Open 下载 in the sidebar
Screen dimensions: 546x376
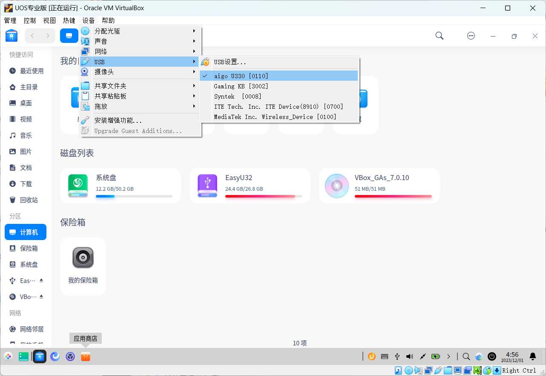[26, 184]
